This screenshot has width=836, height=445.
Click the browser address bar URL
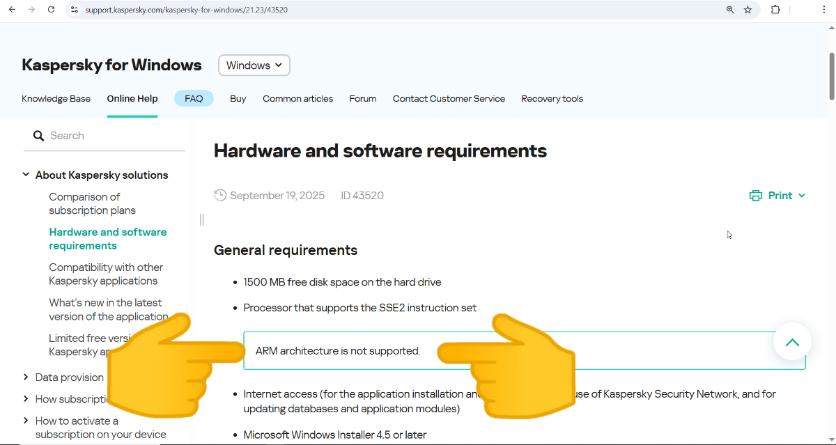[187, 10]
